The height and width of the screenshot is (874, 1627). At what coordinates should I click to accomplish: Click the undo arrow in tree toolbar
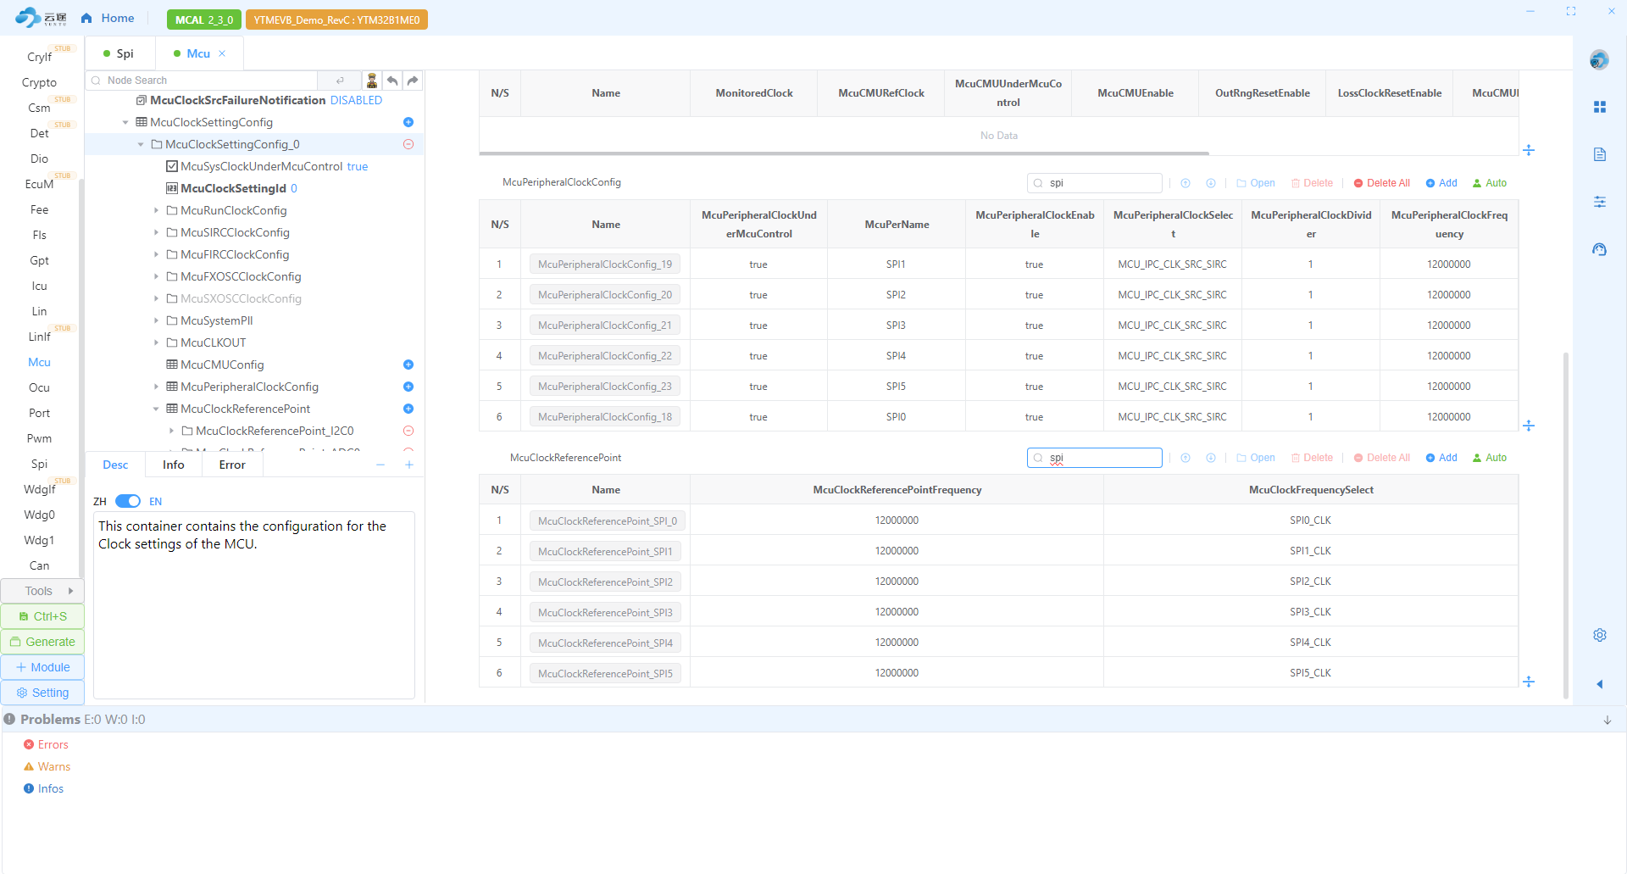pos(392,81)
